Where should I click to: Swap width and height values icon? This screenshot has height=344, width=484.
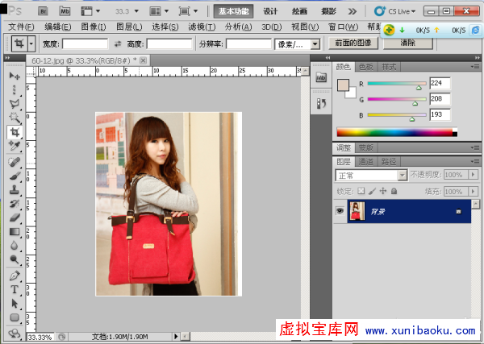point(118,44)
